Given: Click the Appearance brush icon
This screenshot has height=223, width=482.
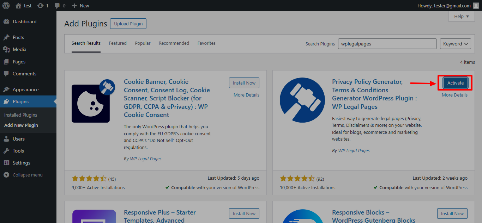Looking at the screenshot, I should coord(6,89).
